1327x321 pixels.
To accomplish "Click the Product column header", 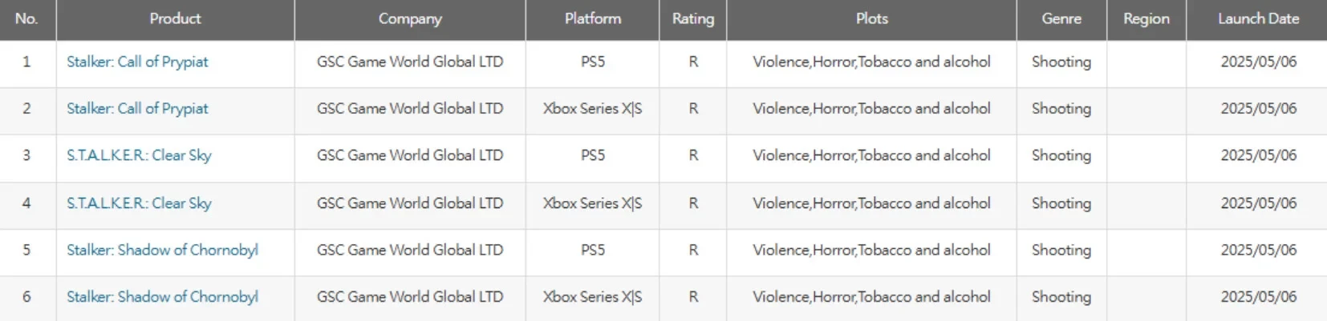I will tap(175, 19).
